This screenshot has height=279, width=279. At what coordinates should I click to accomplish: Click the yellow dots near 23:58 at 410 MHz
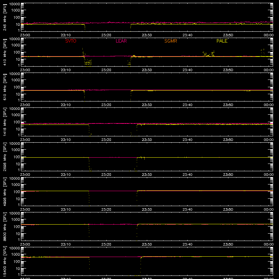point(263,51)
